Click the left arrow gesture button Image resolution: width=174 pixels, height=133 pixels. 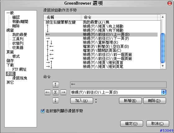tap(47, 92)
